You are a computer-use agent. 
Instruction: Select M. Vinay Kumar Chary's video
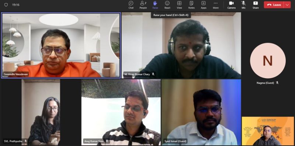pos(181,45)
